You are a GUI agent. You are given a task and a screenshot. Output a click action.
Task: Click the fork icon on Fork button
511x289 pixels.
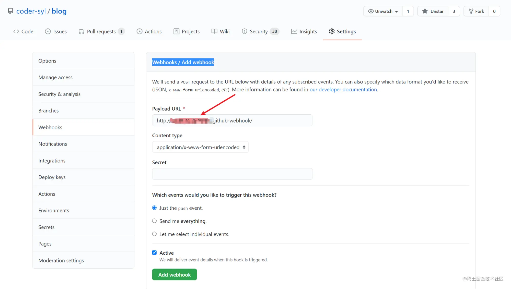(471, 11)
